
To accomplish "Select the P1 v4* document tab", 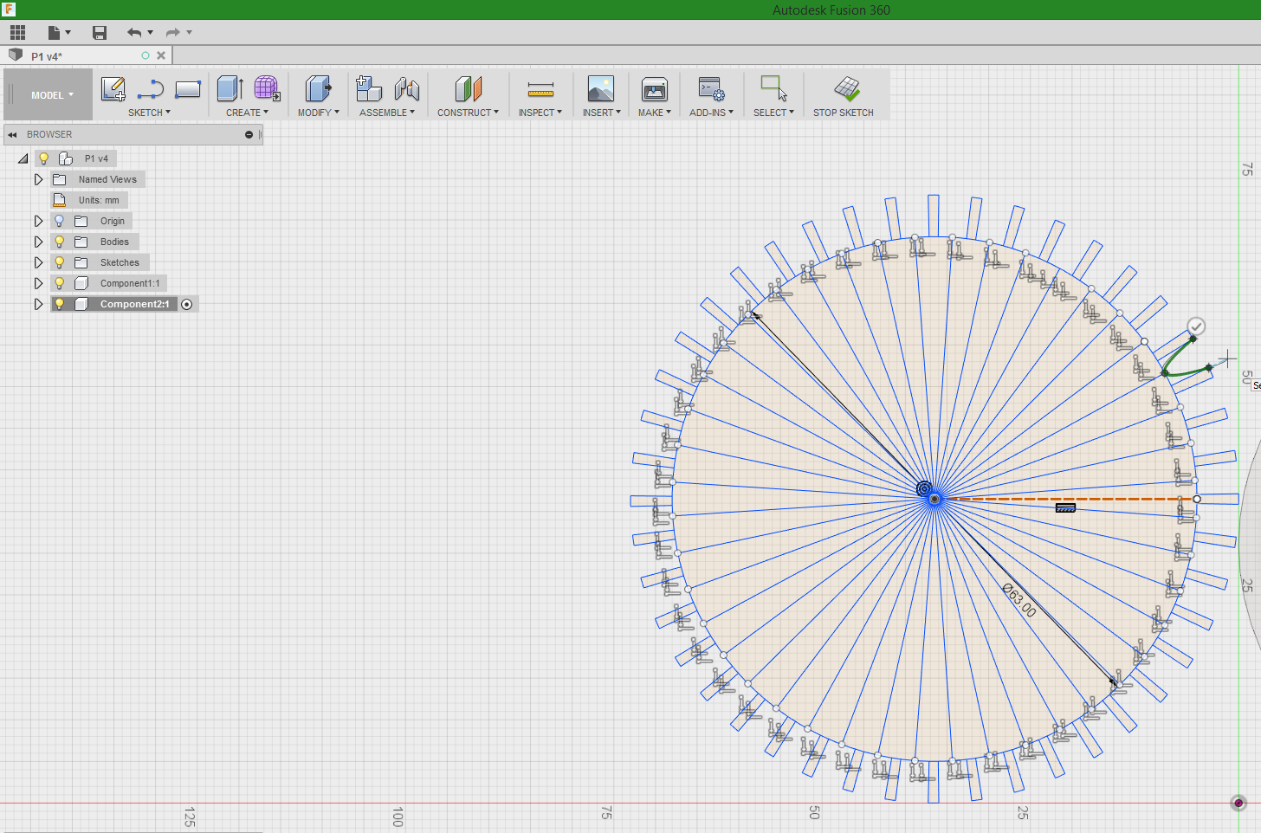I will point(87,55).
